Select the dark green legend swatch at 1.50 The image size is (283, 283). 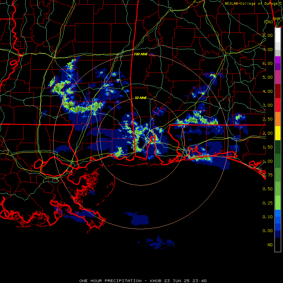point(278,147)
